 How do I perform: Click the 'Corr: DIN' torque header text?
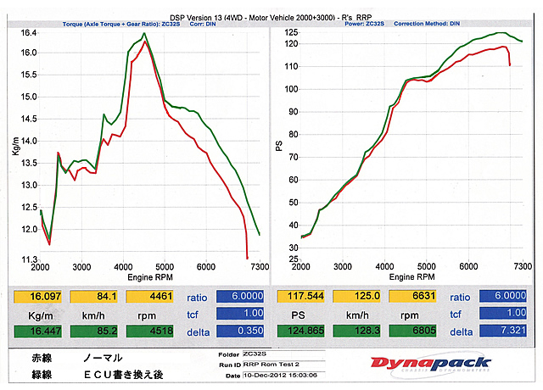[x=203, y=25]
